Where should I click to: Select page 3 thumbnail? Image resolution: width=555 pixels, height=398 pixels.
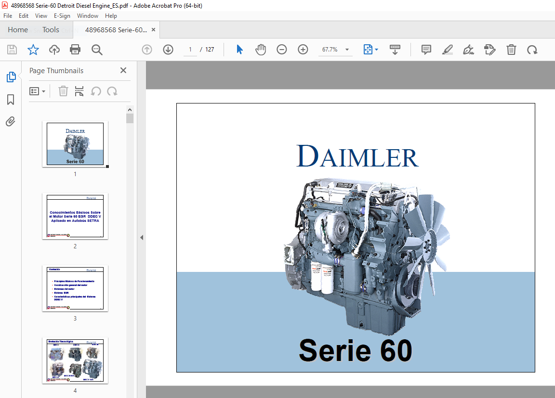[x=75, y=288]
